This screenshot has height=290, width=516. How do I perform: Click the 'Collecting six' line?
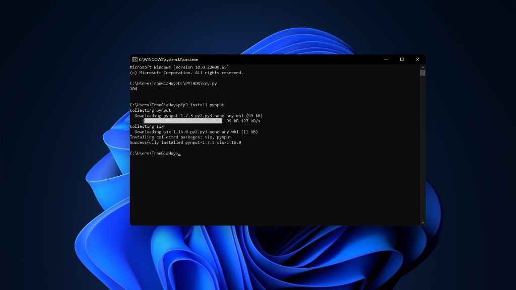(147, 126)
